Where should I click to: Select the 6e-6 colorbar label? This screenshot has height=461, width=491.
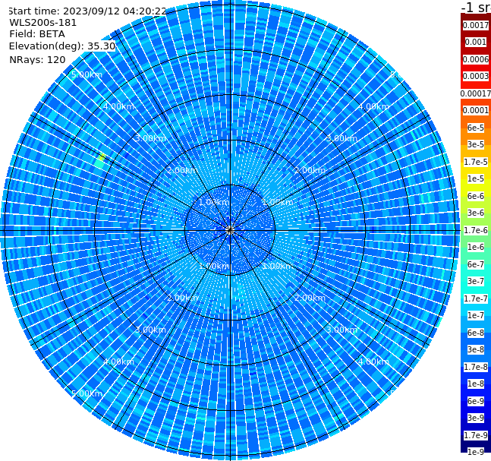[x=476, y=196]
